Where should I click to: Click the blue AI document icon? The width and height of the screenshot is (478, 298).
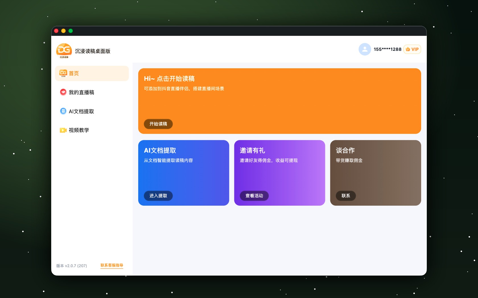point(63,111)
